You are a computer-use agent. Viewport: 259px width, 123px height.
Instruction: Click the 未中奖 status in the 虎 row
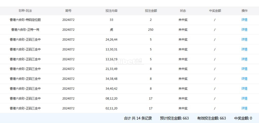[183, 30]
